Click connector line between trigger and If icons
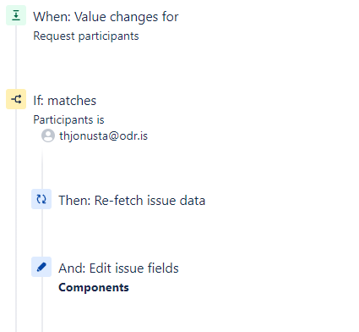 pos(16,58)
